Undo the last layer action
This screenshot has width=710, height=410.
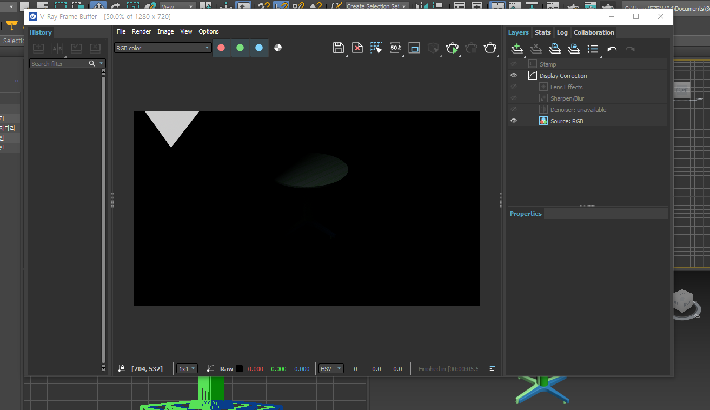coord(612,49)
